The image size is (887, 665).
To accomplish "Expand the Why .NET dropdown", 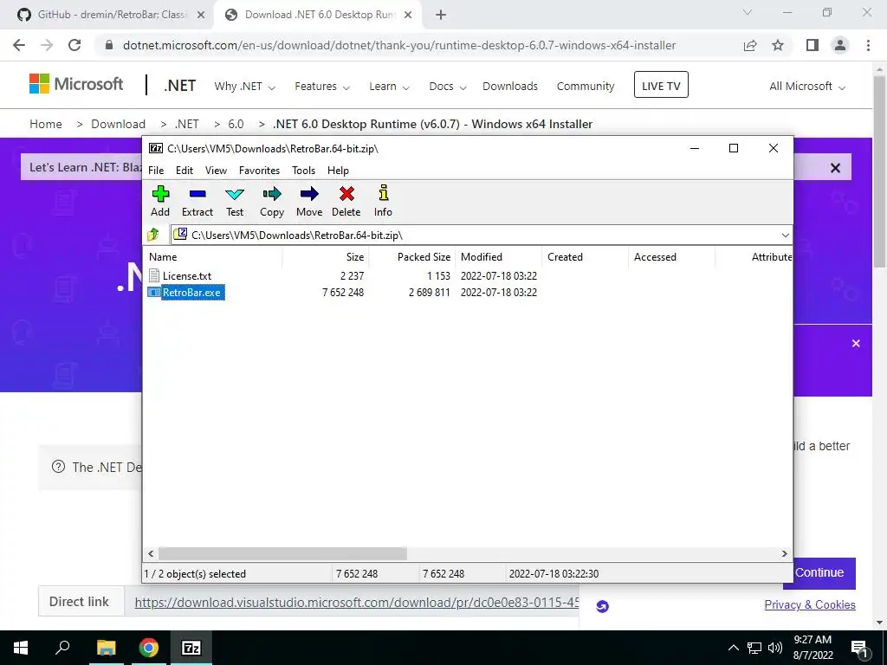I will point(244,87).
